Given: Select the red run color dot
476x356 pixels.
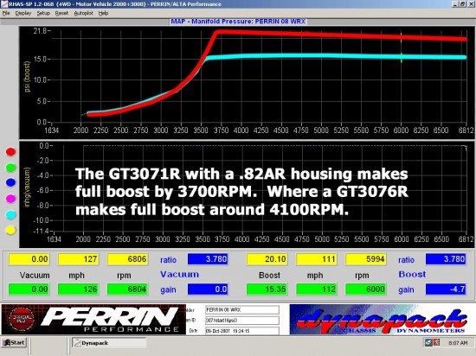Looking at the screenshot, I should tap(10, 152).
